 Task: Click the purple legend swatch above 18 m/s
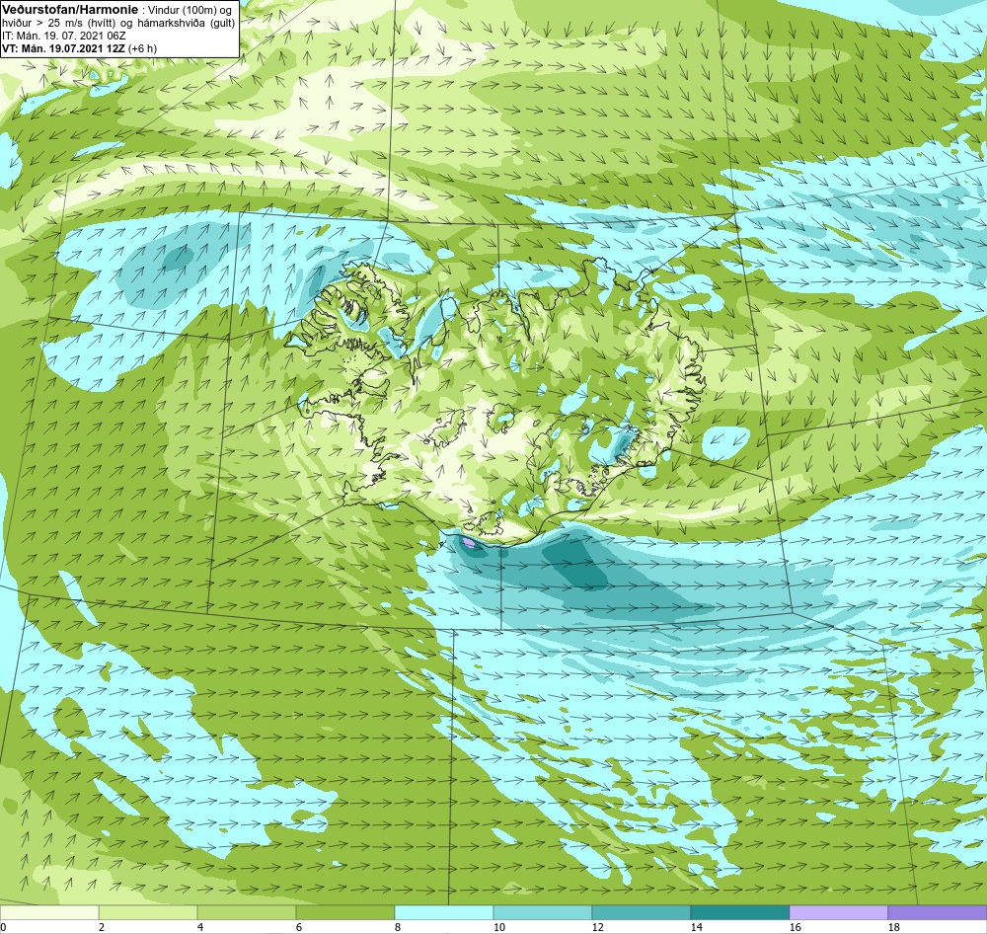[x=938, y=912]
